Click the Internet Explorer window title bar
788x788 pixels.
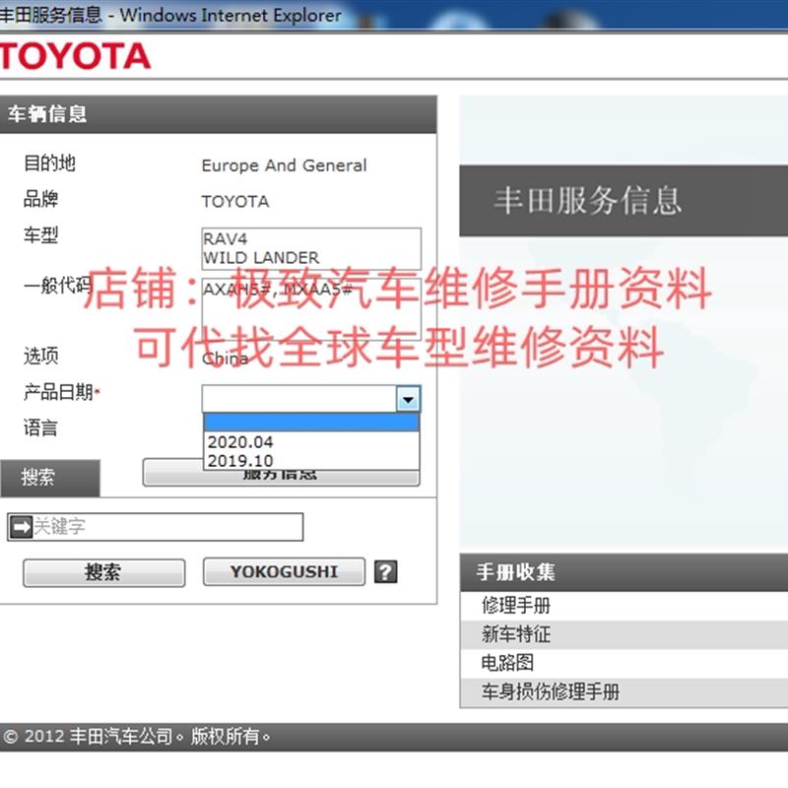(394, 15)
